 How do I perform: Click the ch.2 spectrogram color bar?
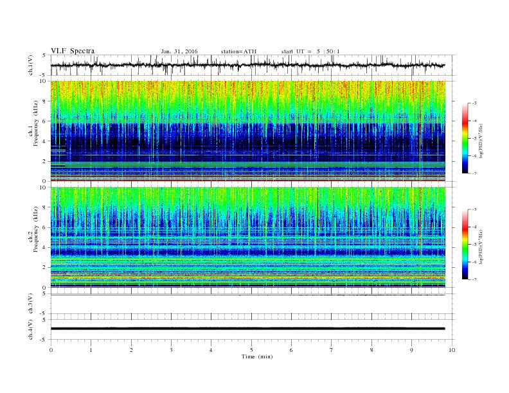point(465,244)
